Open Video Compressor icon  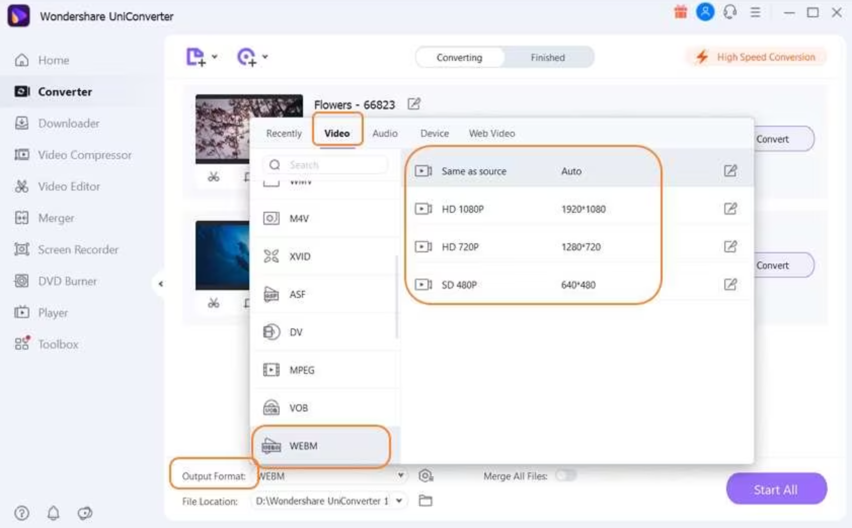(21, 155)
